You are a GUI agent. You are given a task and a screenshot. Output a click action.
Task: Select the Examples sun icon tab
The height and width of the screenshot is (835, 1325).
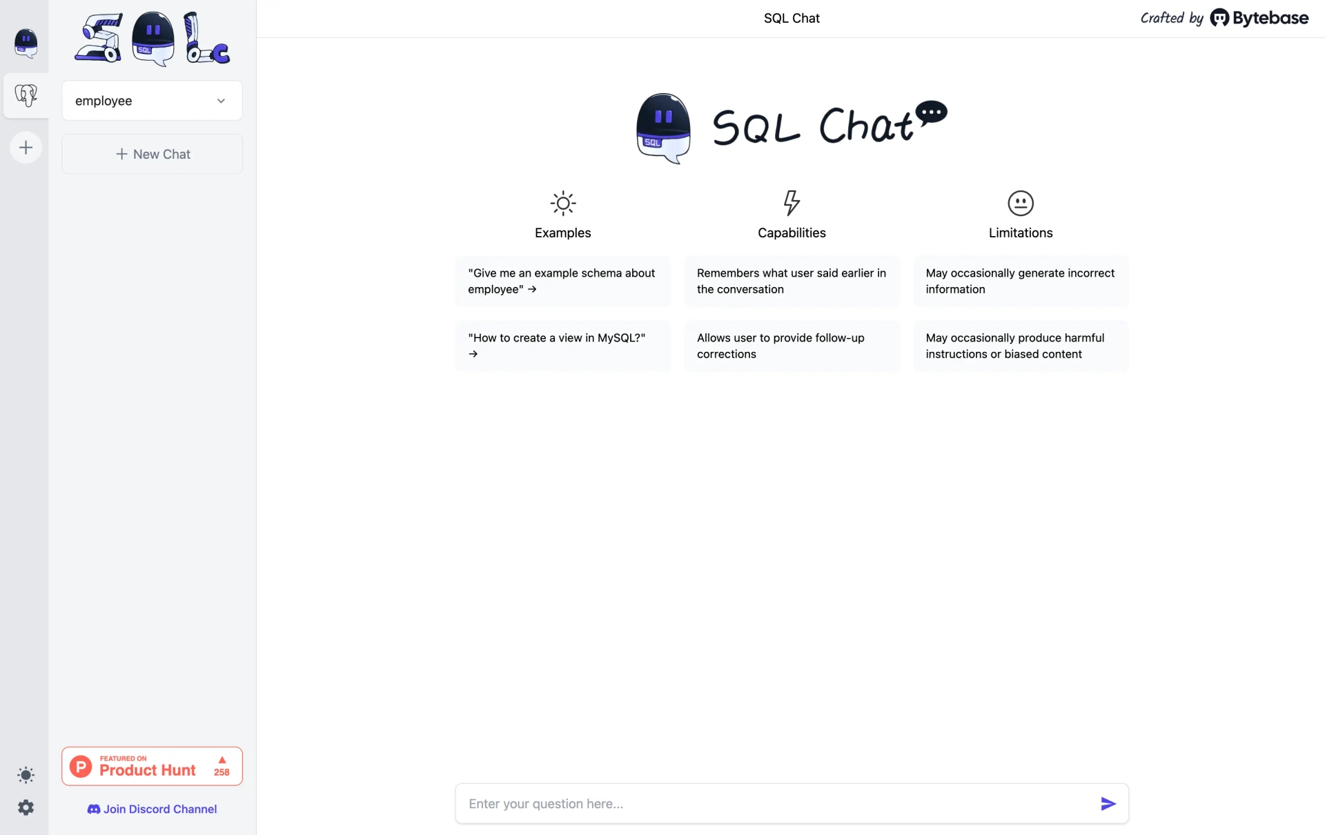pos(562,203)
